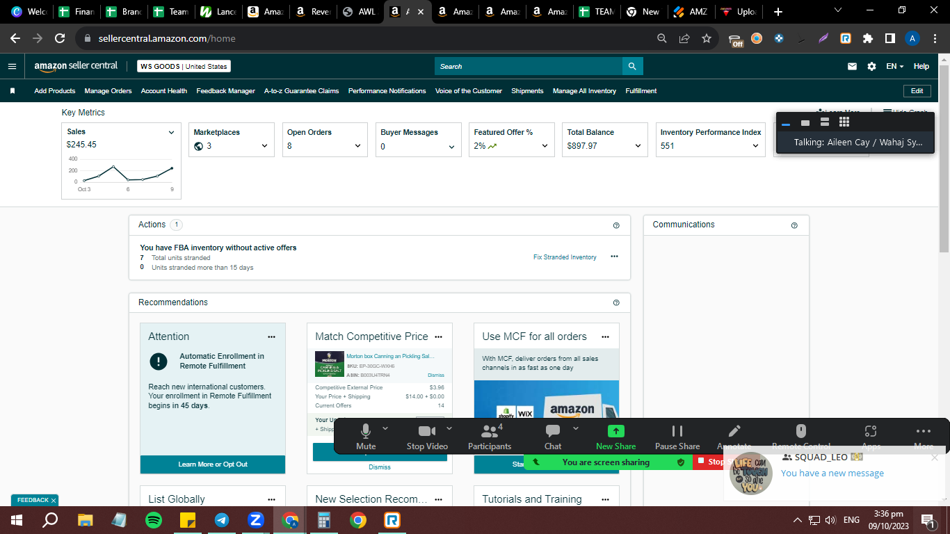
Task: Open the Zoom Chat panel
Action: tap(553, 437)
